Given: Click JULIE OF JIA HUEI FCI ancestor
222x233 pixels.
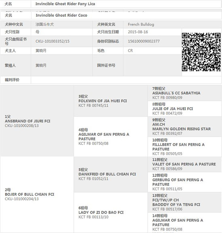Looking at the screenshot, I should 172,109.
